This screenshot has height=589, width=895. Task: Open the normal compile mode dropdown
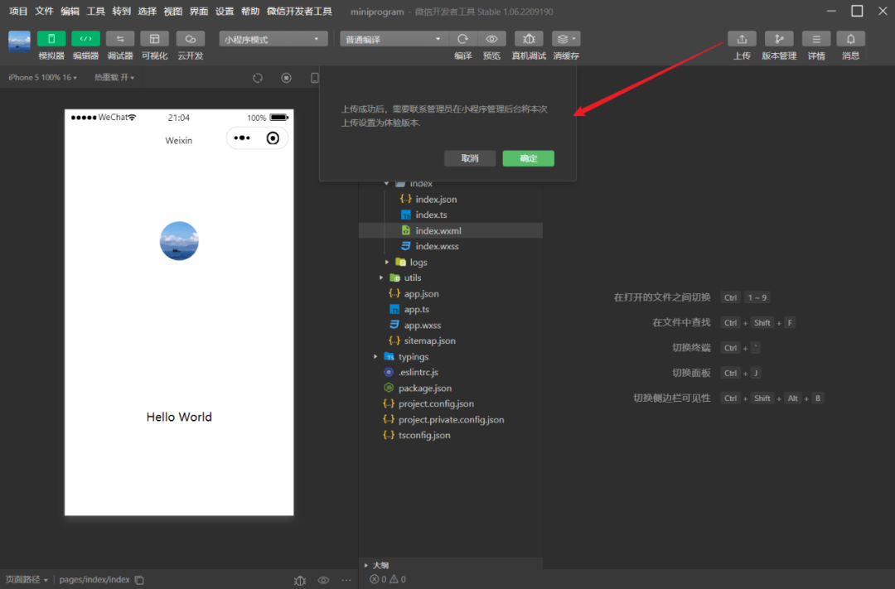tap(394, 39)
